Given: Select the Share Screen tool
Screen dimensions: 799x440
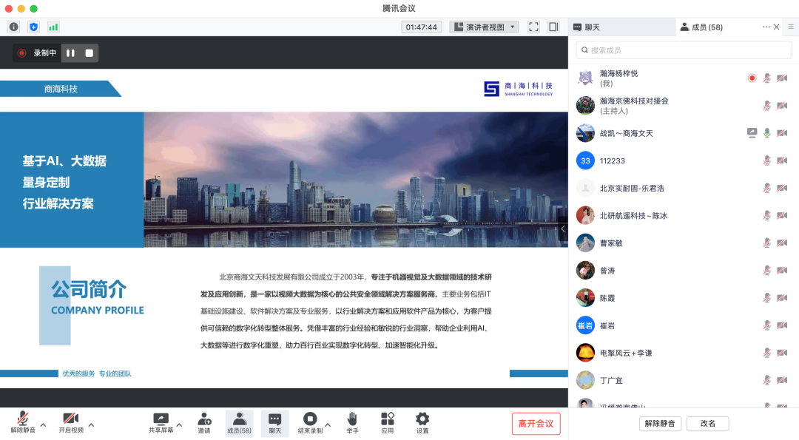Looking at the screenshot, I should pos(161,422).
